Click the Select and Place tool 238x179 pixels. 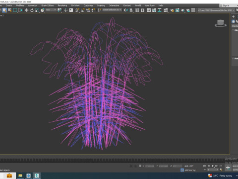pos(43,10)
